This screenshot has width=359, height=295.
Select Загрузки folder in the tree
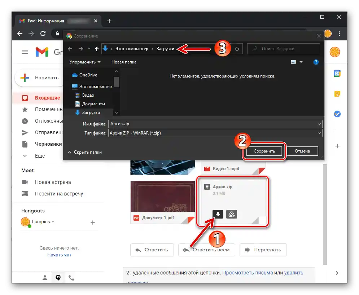(87, 113)
